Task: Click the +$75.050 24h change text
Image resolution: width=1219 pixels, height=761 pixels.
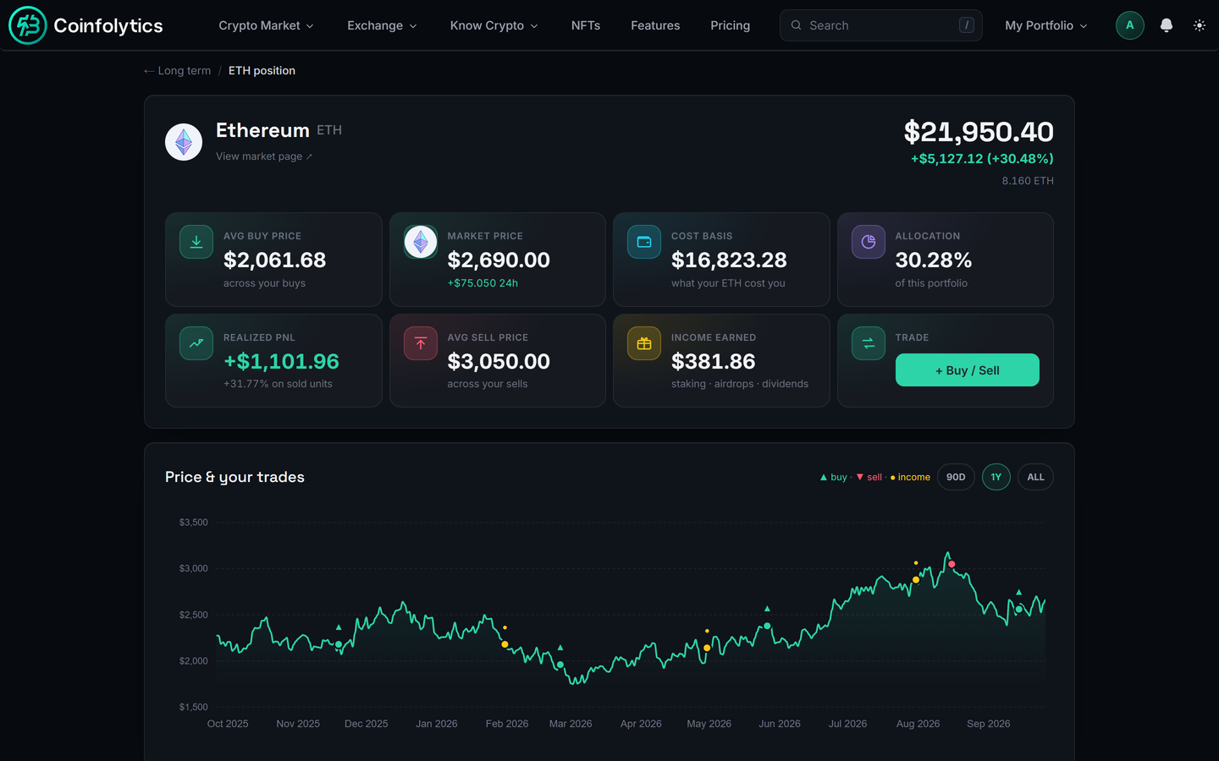Action: coord(483,283)
